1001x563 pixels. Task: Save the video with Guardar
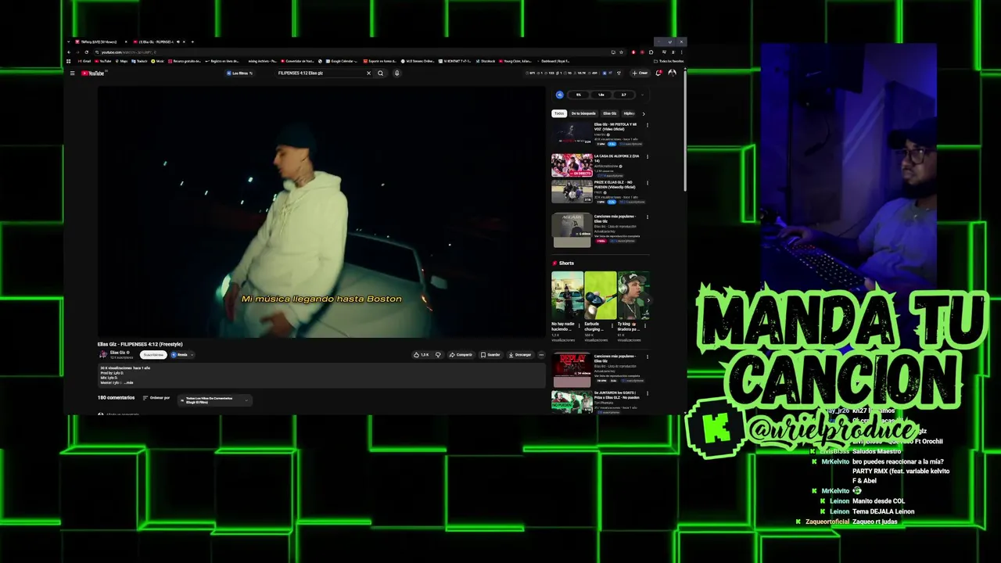point(490,355)
